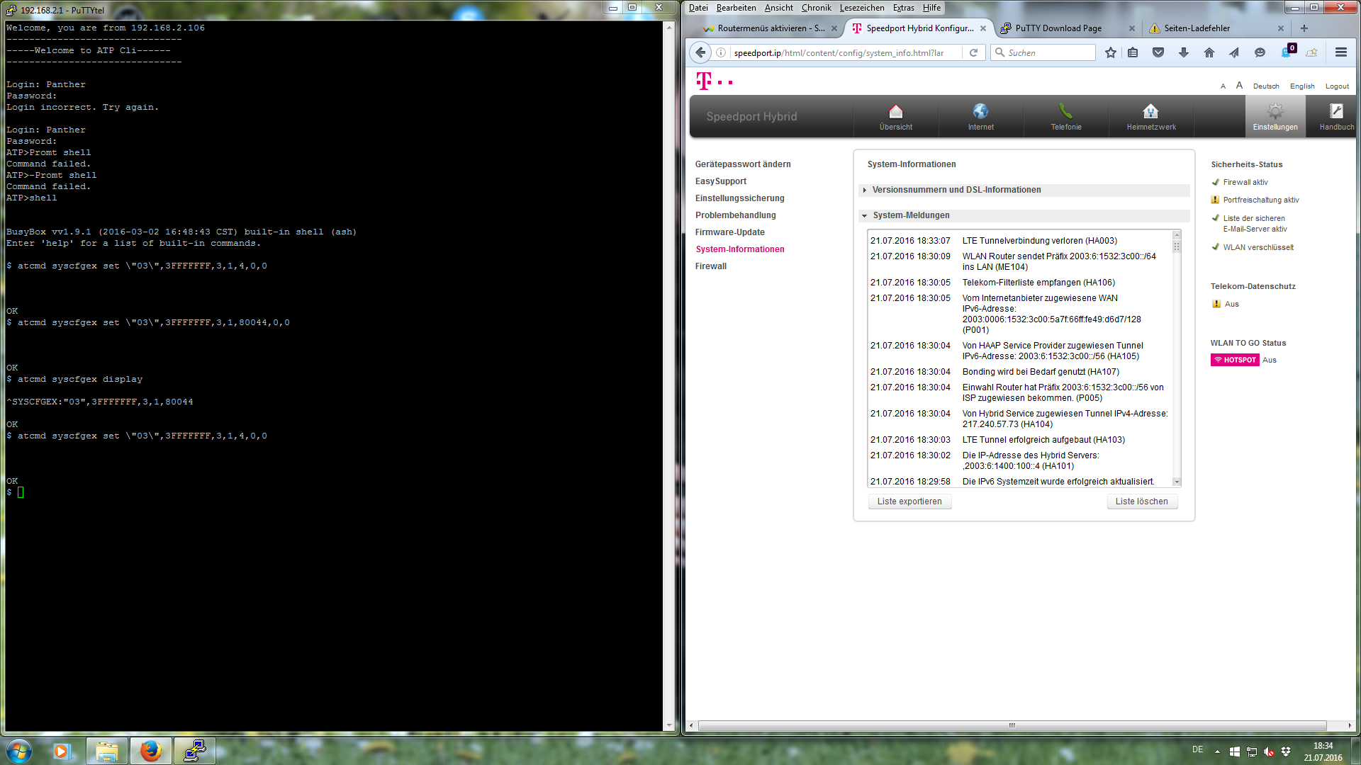Expand Versionsnummern und DSL-Informationen section
Screen dimensions: 1361x765
coord(1024,190)
